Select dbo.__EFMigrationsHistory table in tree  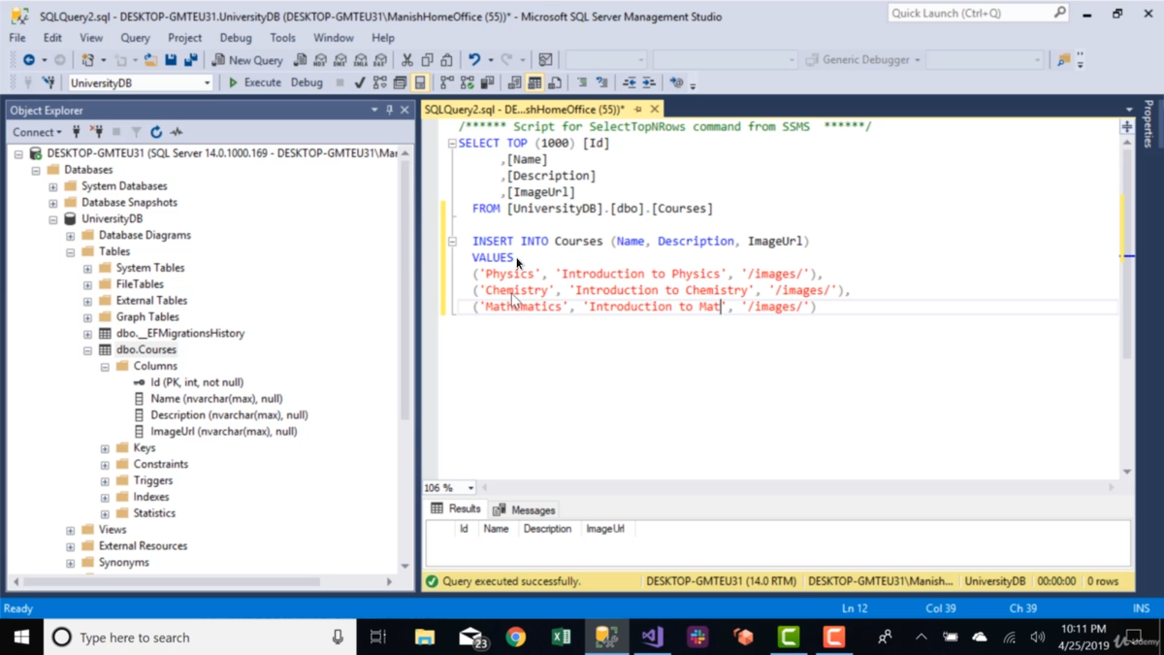(x=180, y=334)
